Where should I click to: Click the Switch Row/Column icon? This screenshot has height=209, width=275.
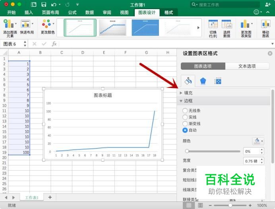click(213, 24)
